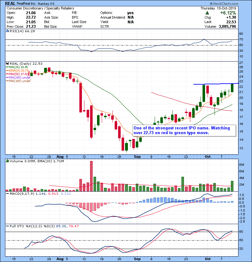Select Consumer Discretionary / Specialty Retailers text
This screenshot has width=252, height=262.
(40, 8)
